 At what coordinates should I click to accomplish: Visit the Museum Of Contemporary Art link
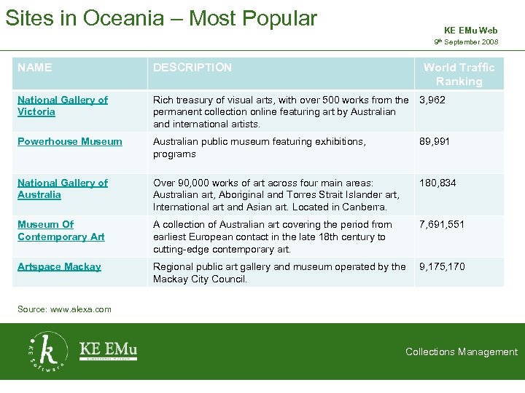point(61,231)
